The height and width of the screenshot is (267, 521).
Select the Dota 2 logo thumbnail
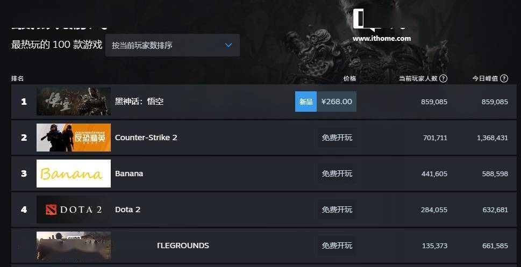point(74,209)
